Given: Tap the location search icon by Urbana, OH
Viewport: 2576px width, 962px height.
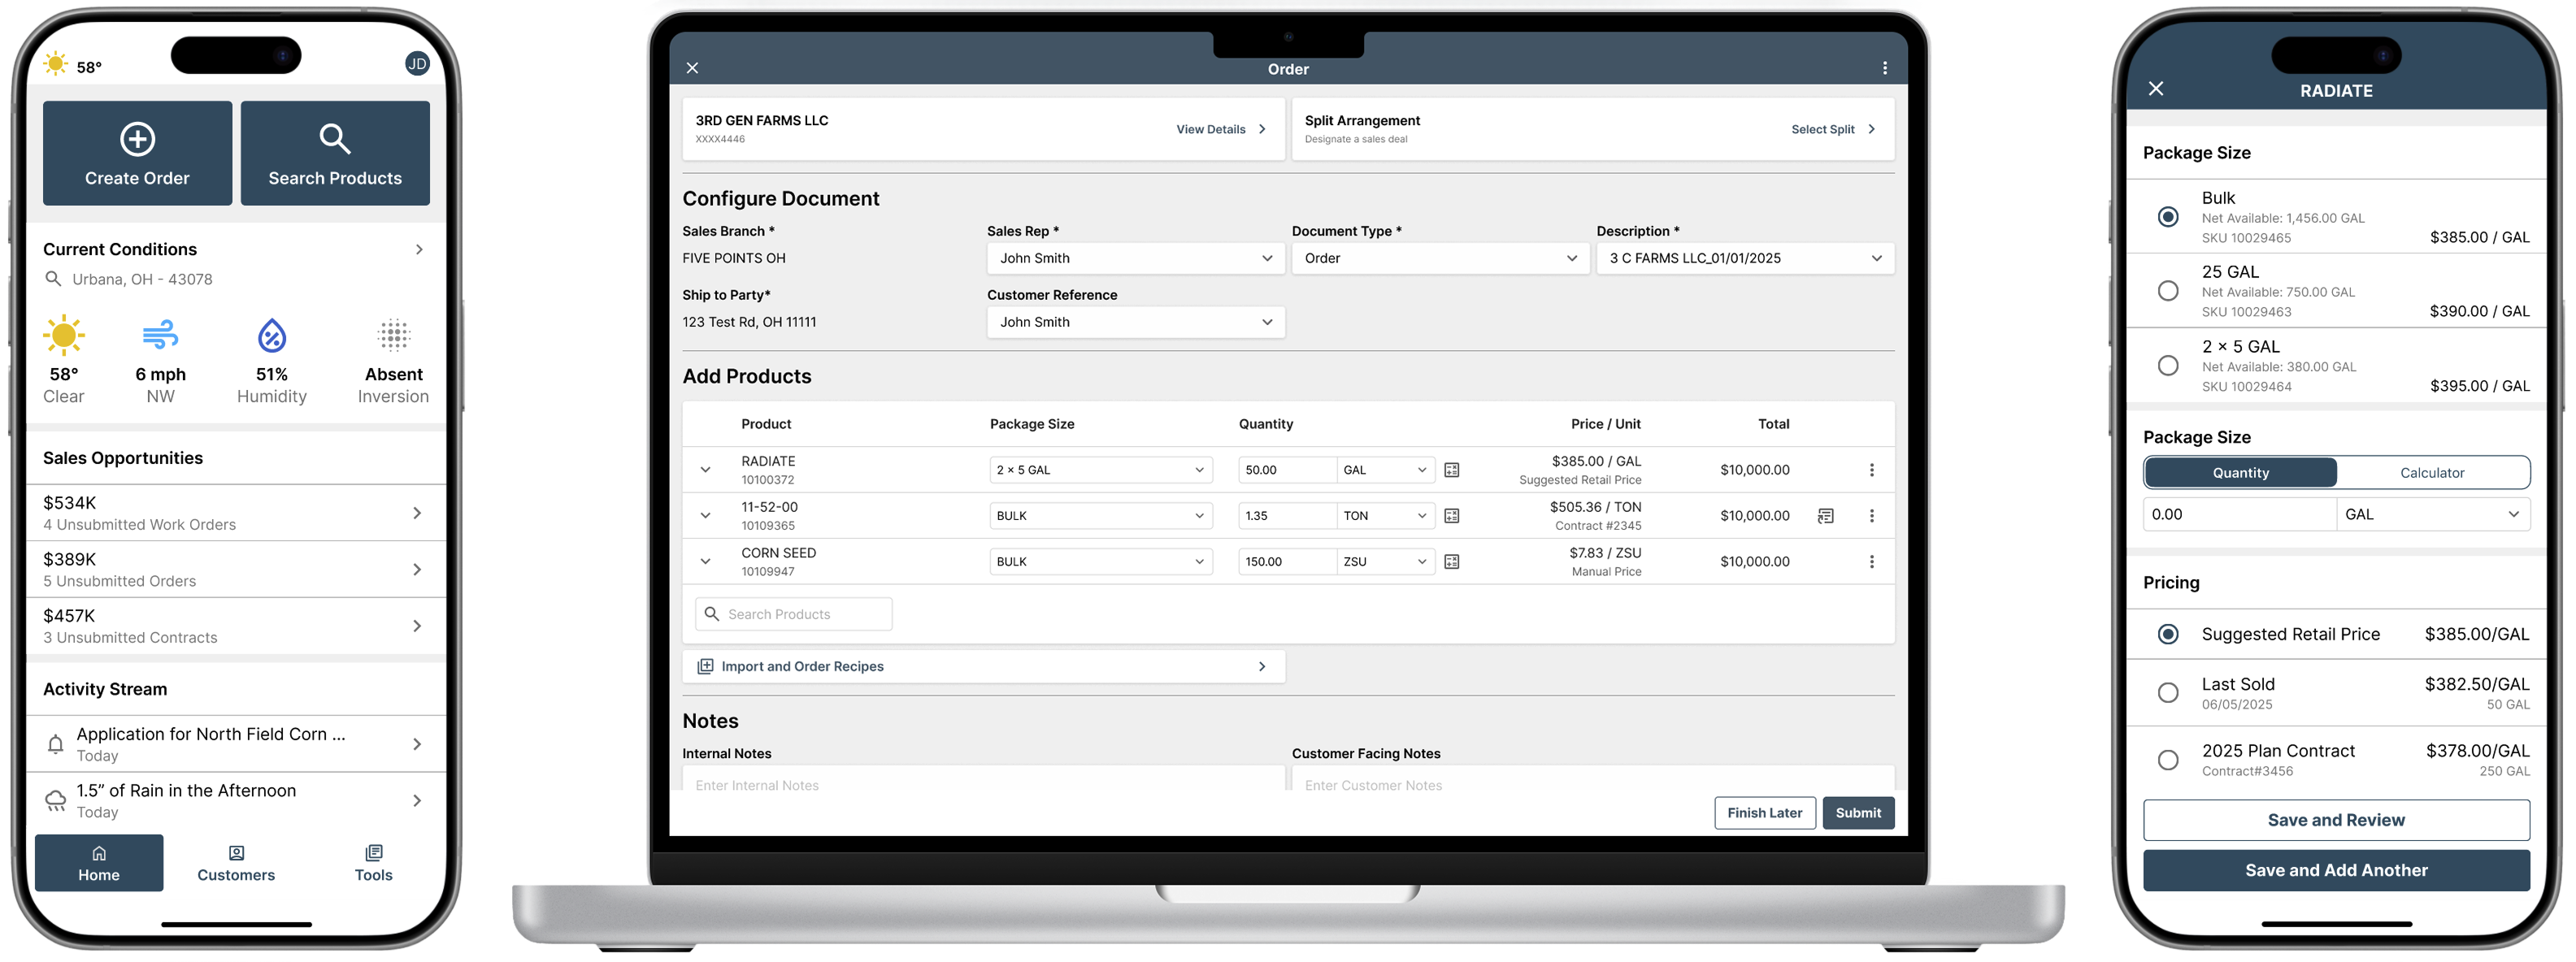Looking at the screenshot, I should click(53, 279).
